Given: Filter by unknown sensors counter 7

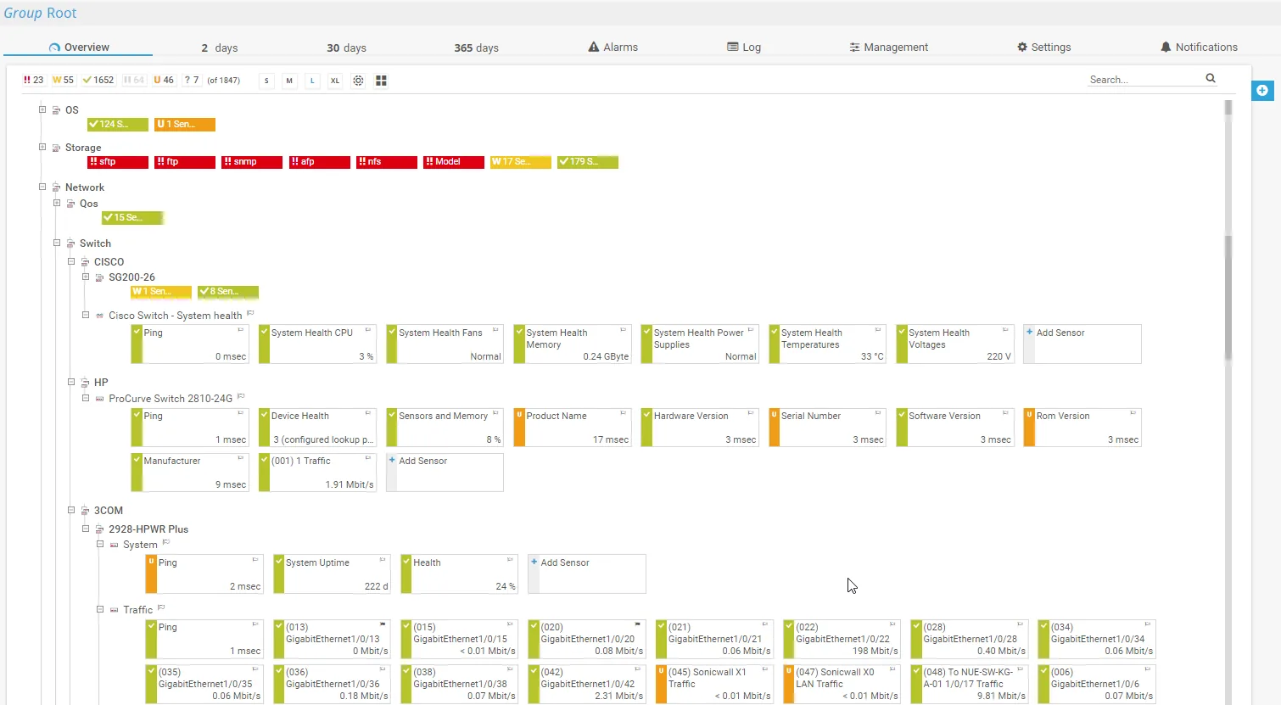Looking at the screenshot, I should (192, 80).
